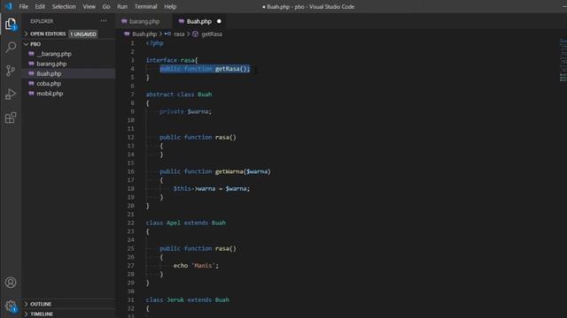Switch to the barang.php tab
567x318 pixels.
click(x=144, y=21)
